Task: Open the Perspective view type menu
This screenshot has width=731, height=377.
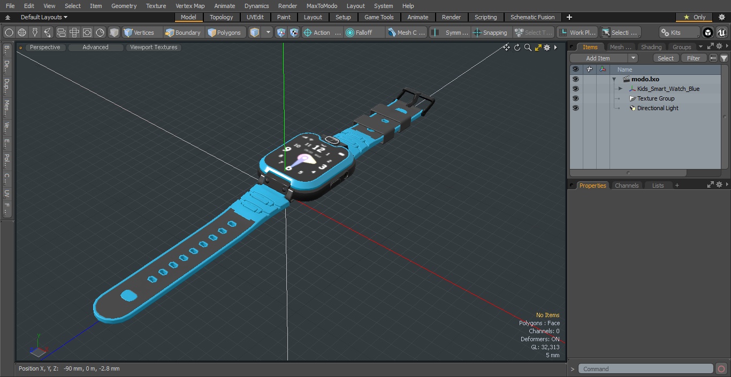Action: [45, 48]
